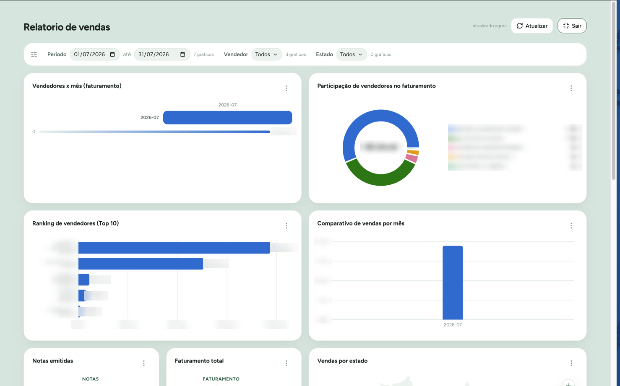The height and width of the screenshot is (386, 620).
Task: Open options menu for Ranking de vendedores card
Action: pyautogui.click(x=286, y=225)
